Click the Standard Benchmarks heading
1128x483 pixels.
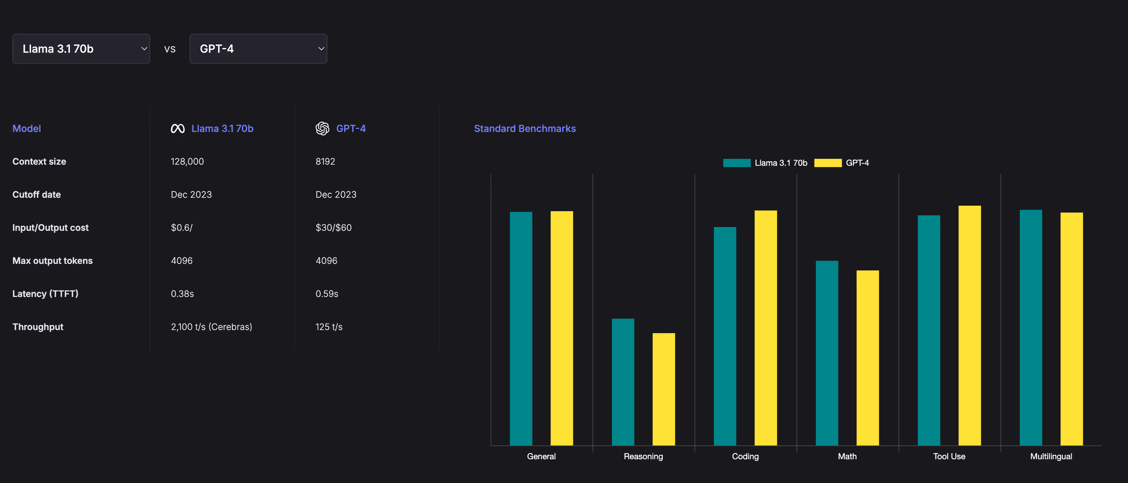525,128
